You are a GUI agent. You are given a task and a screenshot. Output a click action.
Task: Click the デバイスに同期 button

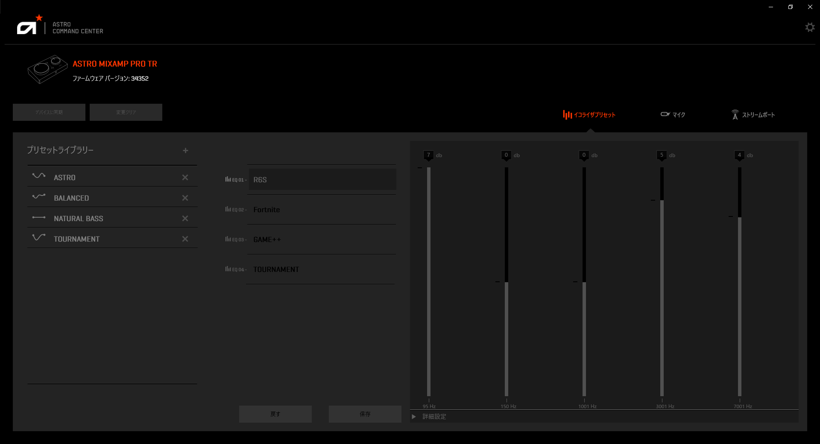pyautogui.click(x=49, y=112)
